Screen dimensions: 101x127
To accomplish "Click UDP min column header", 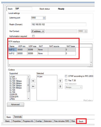I will (x=22, y=46).
